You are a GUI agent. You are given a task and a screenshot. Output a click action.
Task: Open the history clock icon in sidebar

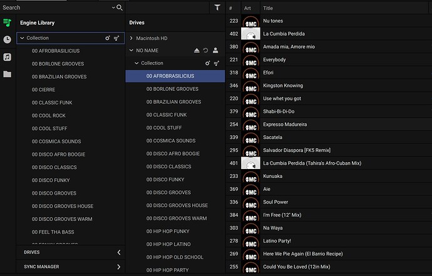tap(7, 39)
